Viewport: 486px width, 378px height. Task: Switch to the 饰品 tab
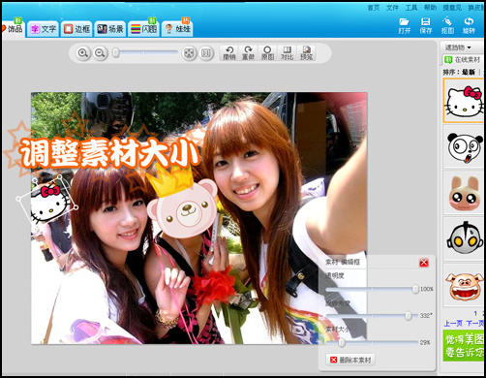point(13,29)
